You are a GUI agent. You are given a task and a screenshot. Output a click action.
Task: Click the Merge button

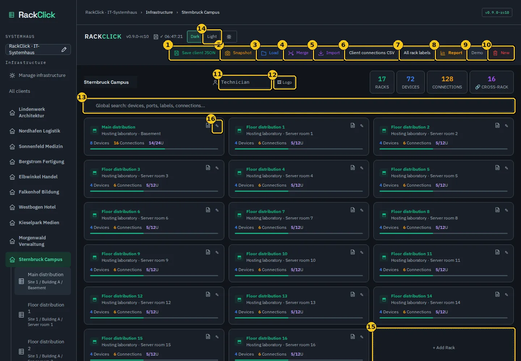coord(298,53)
